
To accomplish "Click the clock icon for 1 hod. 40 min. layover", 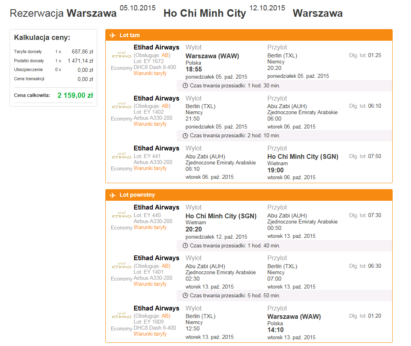I will pos(185,245).
